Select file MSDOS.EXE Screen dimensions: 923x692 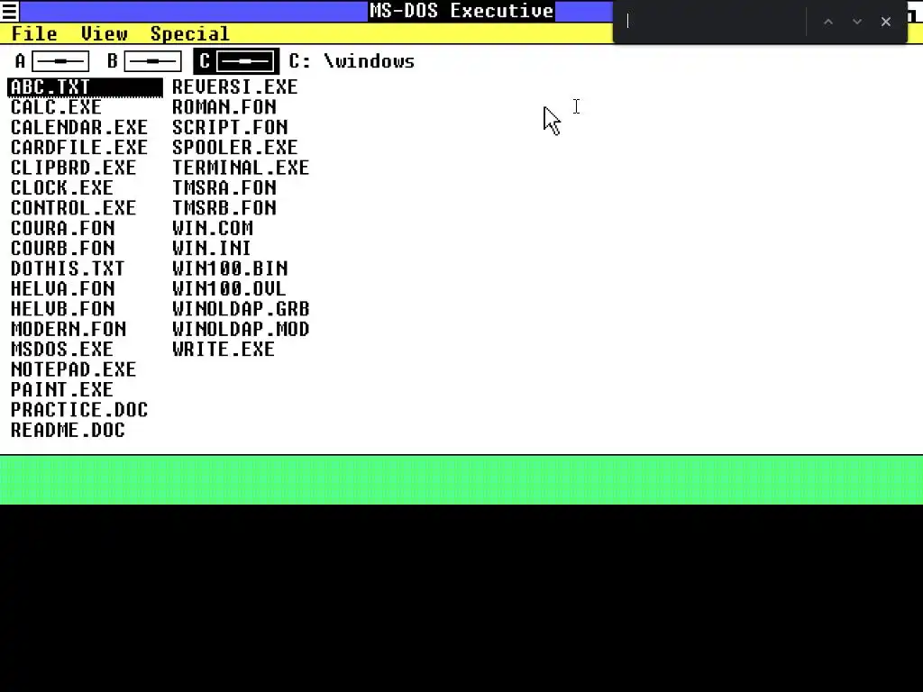pos(62,349)
